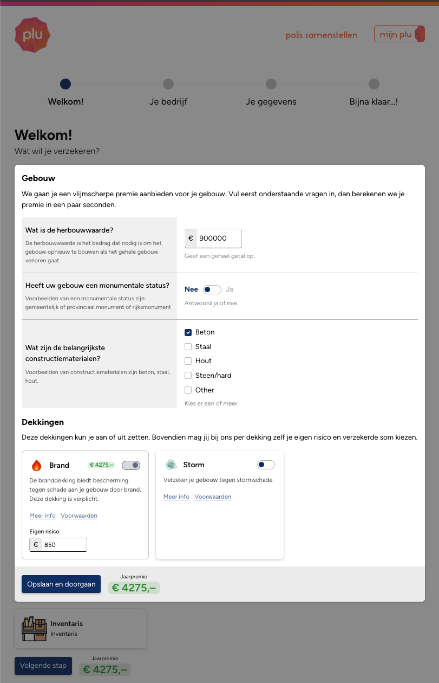The image size is (439, 683).
Task: Enable the Storm coverage toggle
Action: tap(266, 465)
